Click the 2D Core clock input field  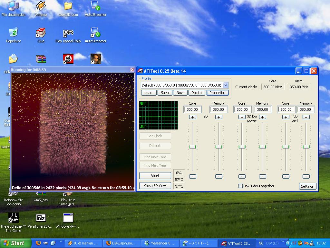(x=193, y=109)
